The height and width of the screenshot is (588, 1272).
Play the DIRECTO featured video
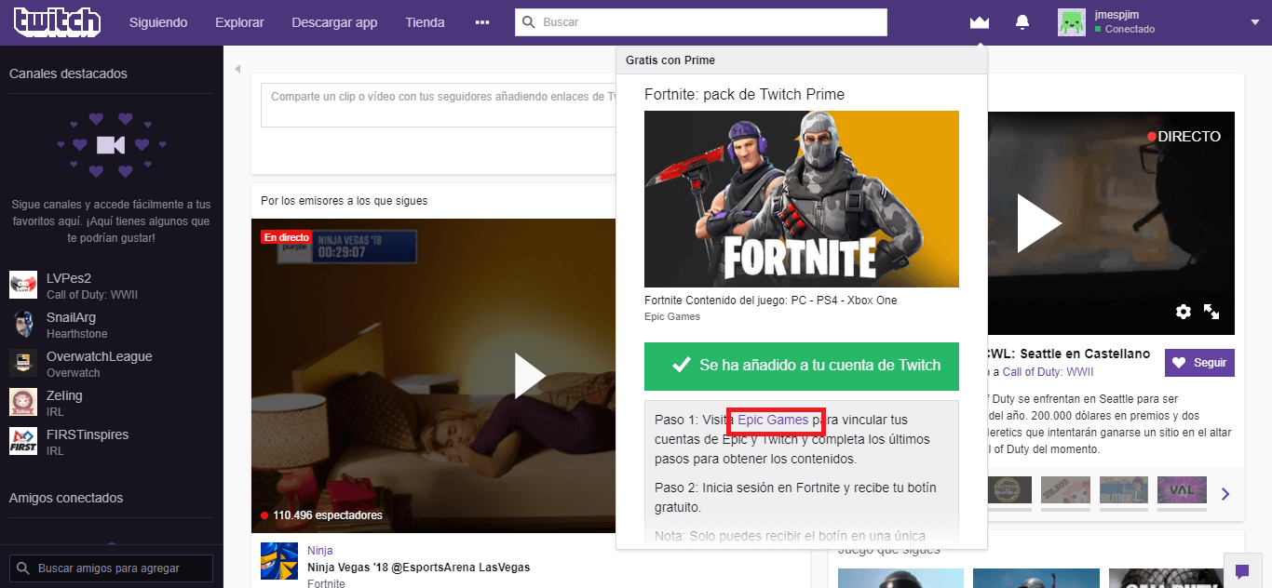tap(1038, 223)
